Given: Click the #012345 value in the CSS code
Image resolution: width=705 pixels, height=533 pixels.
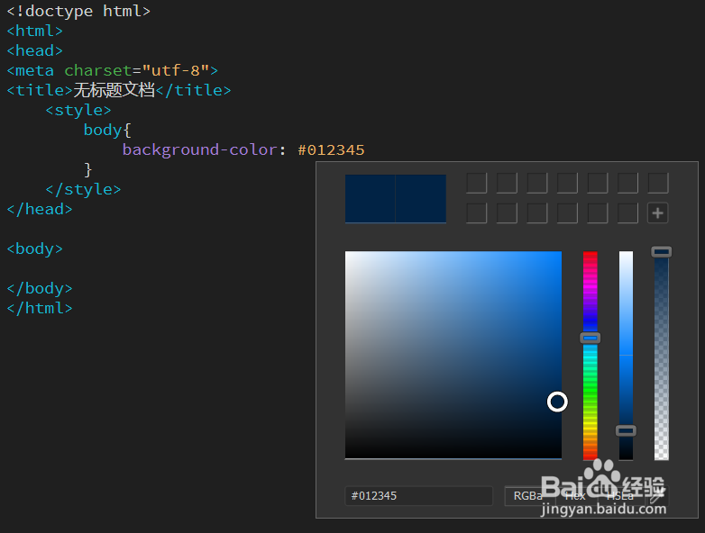Looking at the screenshot, I should (x=331, y=150).
